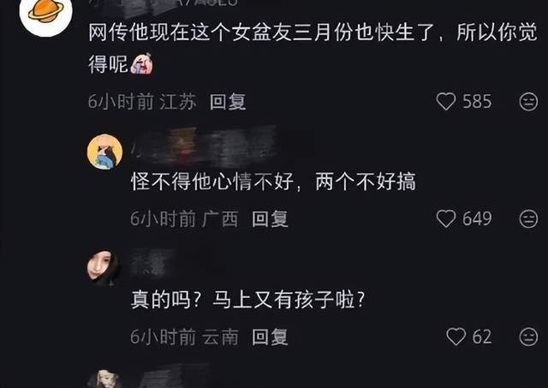Image resolution: width=548 pixels, height=388 pixels.
Task: Open the girl face avatar profile
Action: click(x=104, y=268)
